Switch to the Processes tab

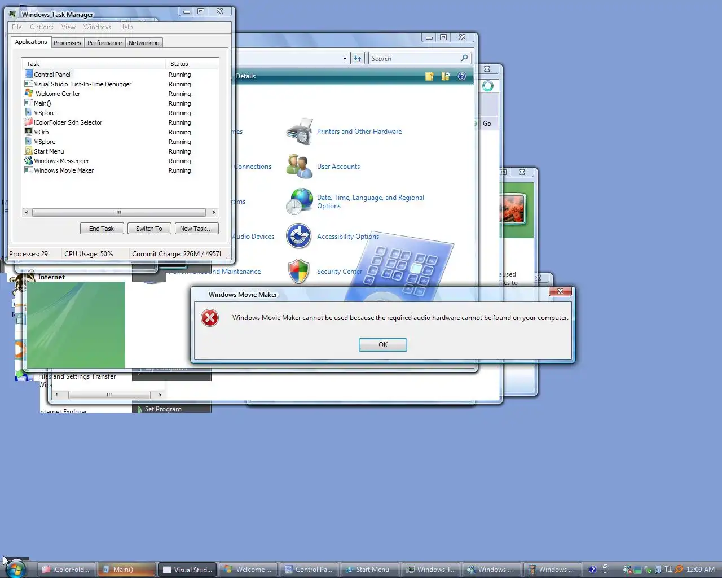tap(67, 43)
